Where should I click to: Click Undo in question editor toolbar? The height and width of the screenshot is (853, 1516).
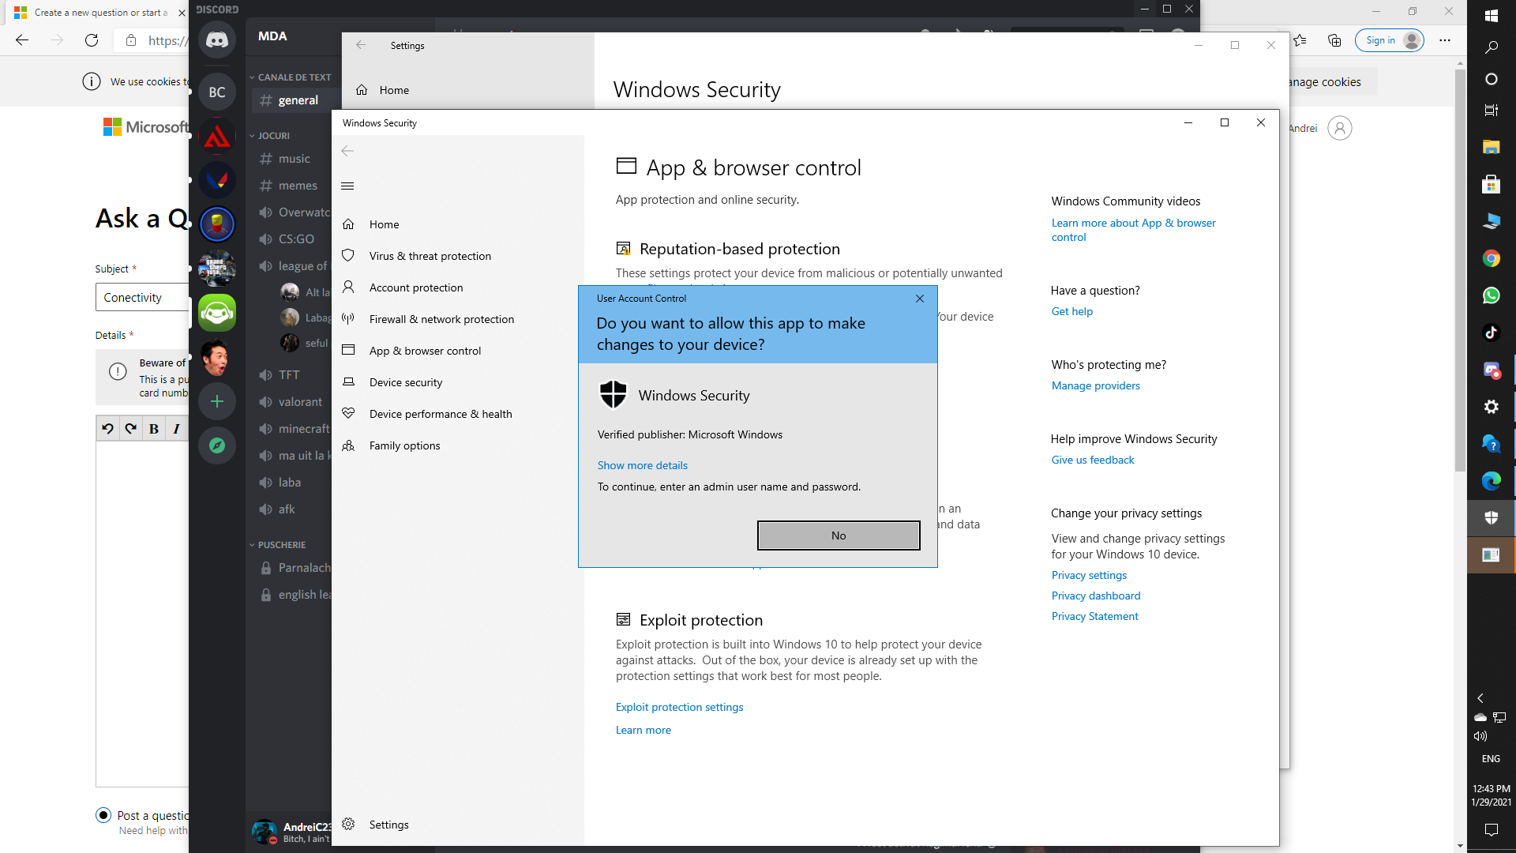(108, 429)
